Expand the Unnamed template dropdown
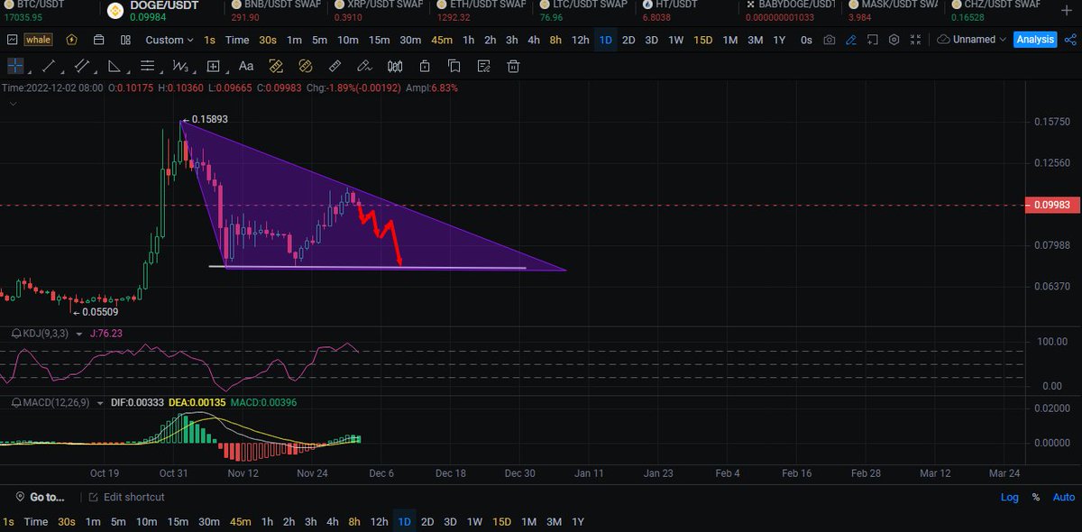1082x532 pixels. click(972, 40)
